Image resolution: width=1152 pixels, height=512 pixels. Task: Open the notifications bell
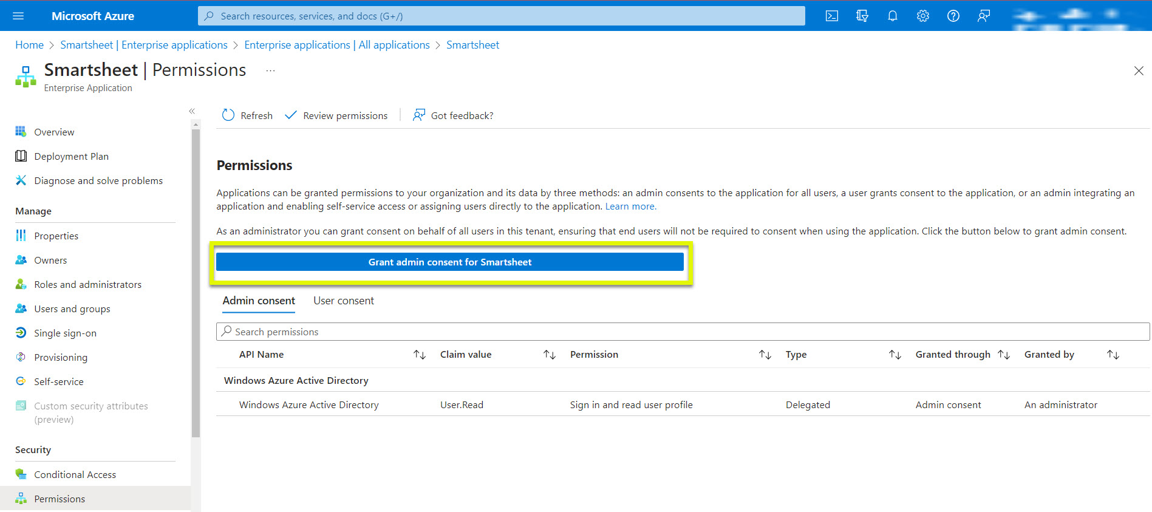click(893, 16)
